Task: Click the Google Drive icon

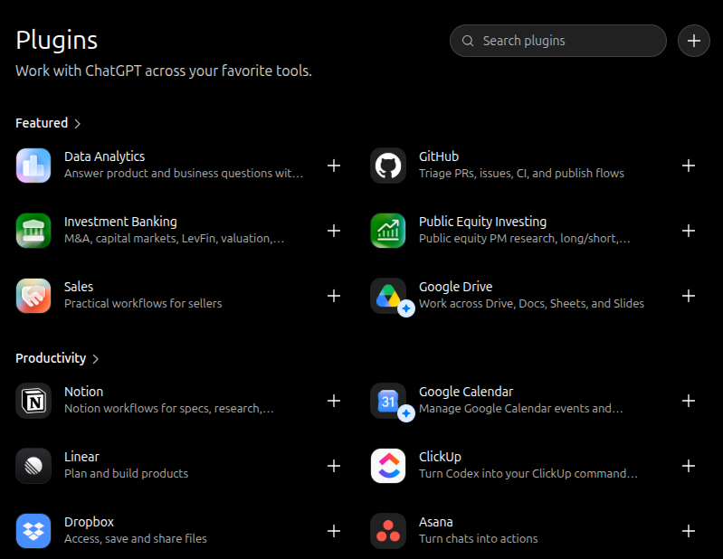Action: (x=388, y=296)
